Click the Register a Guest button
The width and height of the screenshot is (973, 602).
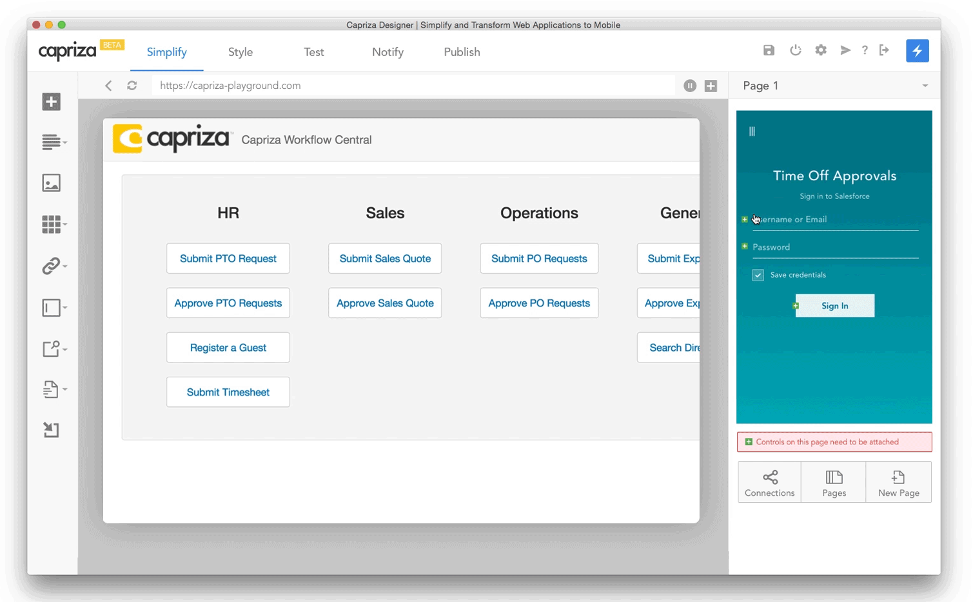[228, 348]
